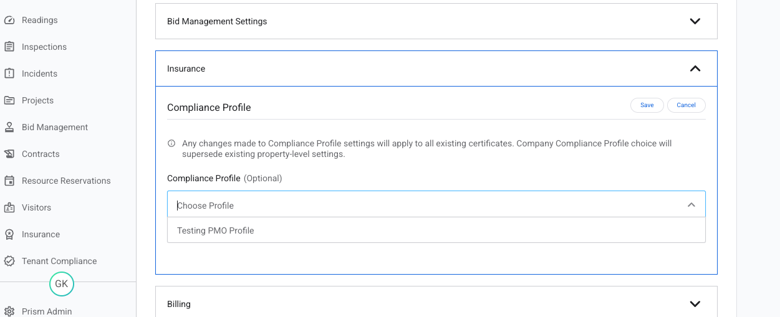Image resolution: width=780 pixels, height=317 pixels.
Task: Click the Bid Management stamp icon
Action: coord(9,127)
